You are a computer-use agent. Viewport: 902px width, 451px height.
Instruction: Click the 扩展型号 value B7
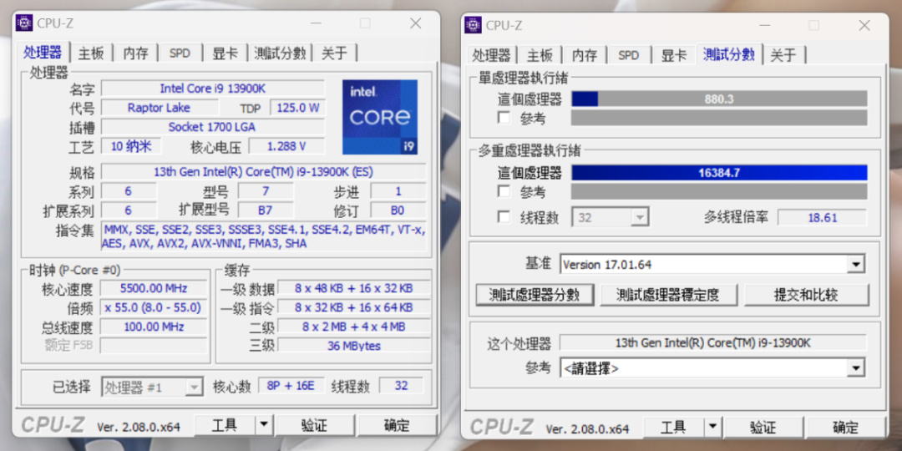coord(266,210)
